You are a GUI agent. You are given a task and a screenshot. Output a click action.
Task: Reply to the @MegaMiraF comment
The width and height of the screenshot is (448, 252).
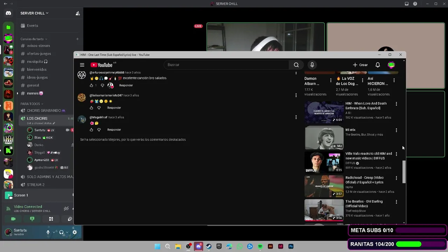[x=114, y=130]
